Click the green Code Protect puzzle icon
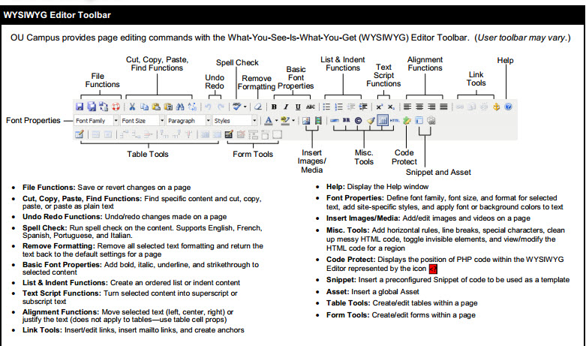Image resolution: width=586 pixels, height=346 pixels. coord(407,121)
